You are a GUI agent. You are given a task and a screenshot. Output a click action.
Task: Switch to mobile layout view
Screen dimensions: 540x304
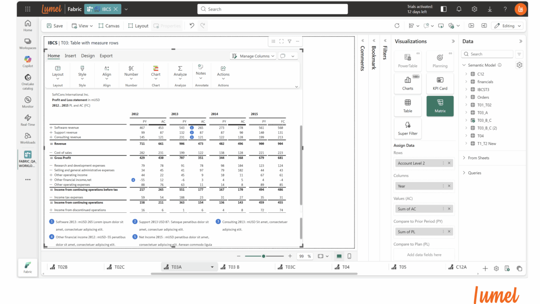349,256
